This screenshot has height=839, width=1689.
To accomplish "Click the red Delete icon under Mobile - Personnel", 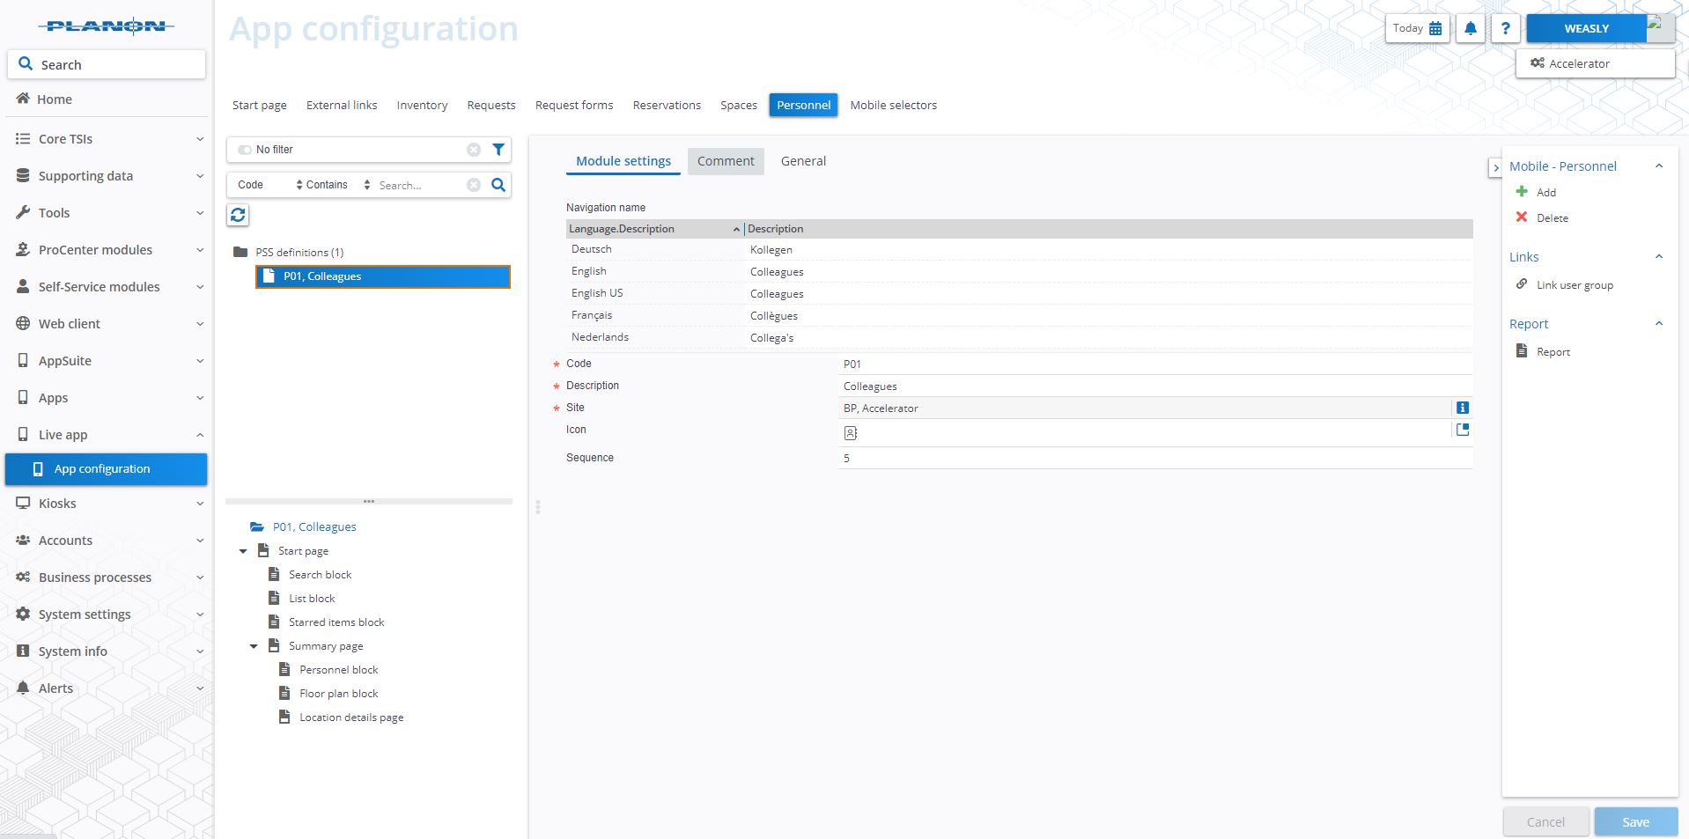I will click(1523, 217).
